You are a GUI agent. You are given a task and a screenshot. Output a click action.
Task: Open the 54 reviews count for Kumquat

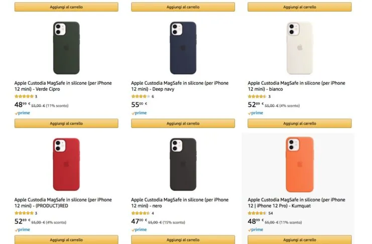point(271,213)
